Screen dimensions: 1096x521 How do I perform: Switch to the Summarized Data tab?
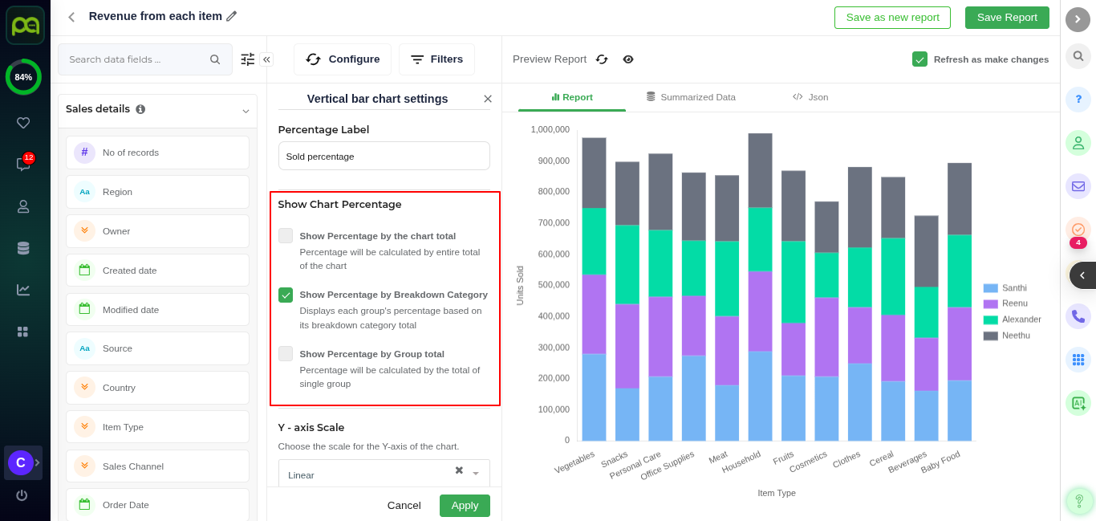[x=691, y=97]
